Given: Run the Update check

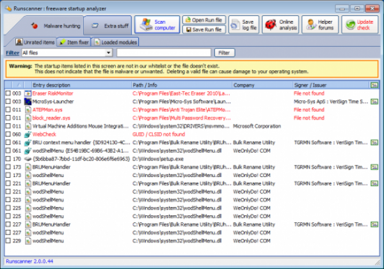Looking at the screenshot, I should point(358,25).
